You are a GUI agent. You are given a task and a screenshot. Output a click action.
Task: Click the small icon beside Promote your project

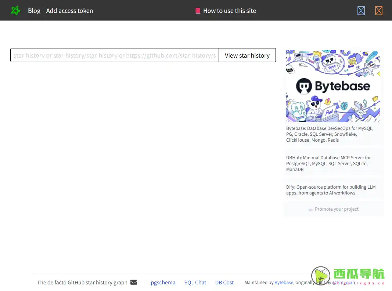point(311,210)
